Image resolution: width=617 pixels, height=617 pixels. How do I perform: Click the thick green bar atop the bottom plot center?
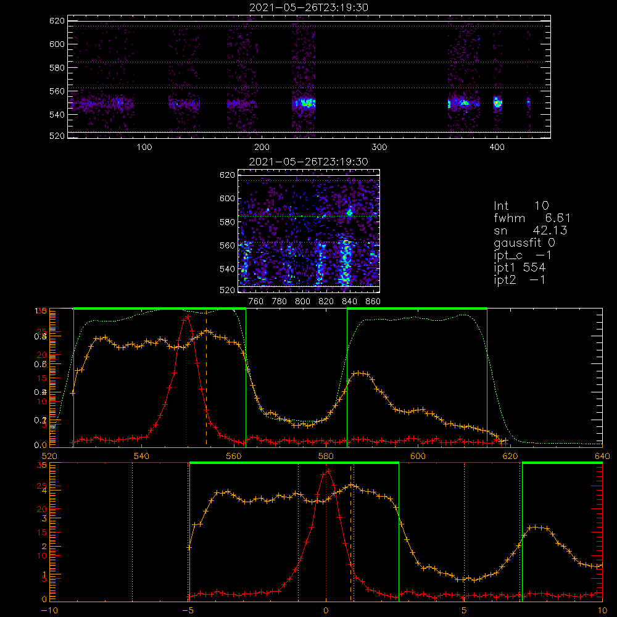(294, 463)
